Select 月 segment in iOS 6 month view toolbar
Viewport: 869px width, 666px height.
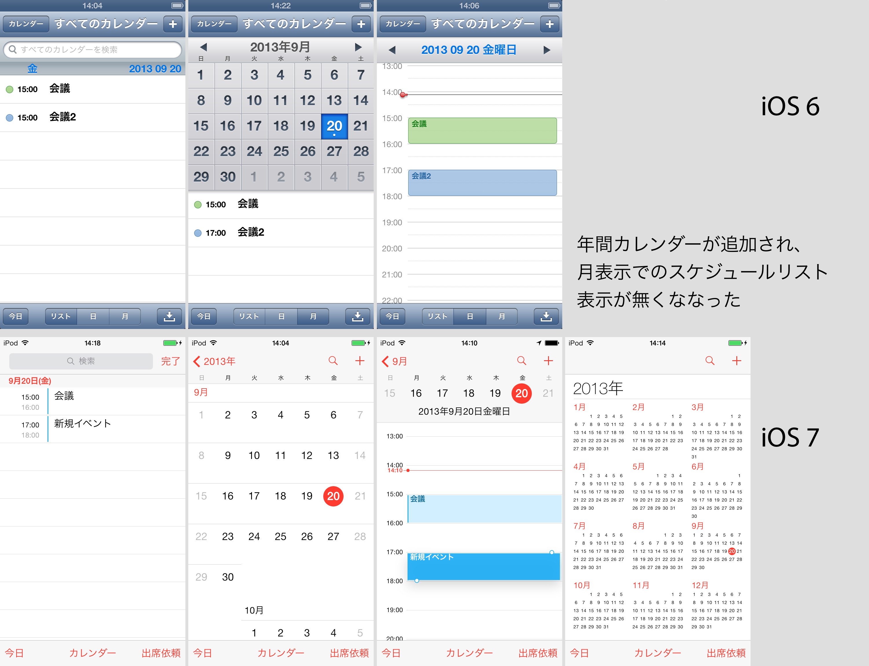313,316
